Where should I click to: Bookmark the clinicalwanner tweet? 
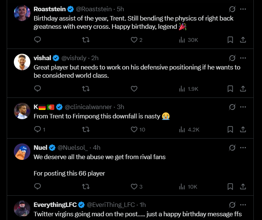click(x=230, y=129)
